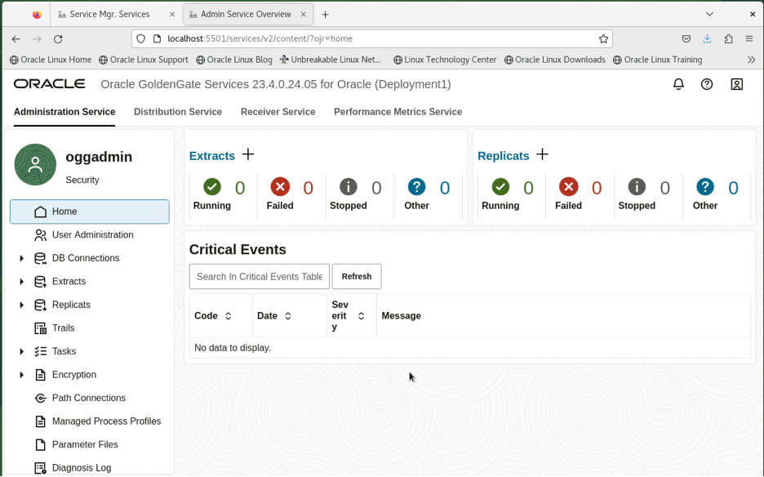
Task: Open Oracle Linux Home bookmark
Action: point(50,60)
